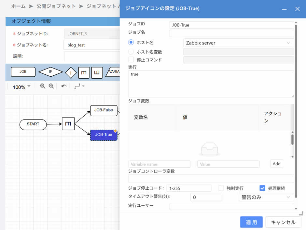Screen dimensions: 306x230
Task: Click the zoom in magnifier icon
Action: (43, 86)
